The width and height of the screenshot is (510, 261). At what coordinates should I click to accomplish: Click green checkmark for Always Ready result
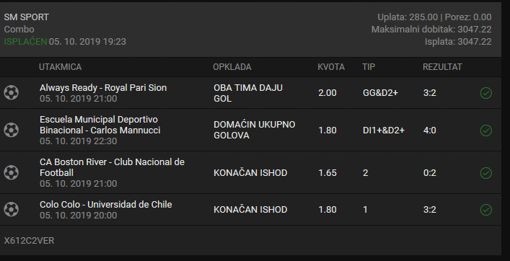pyautogui.click(x=486, y=93)
